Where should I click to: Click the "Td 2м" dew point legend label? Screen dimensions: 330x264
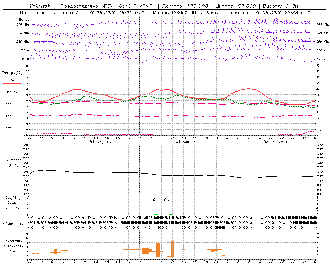[x=12, y=92]
